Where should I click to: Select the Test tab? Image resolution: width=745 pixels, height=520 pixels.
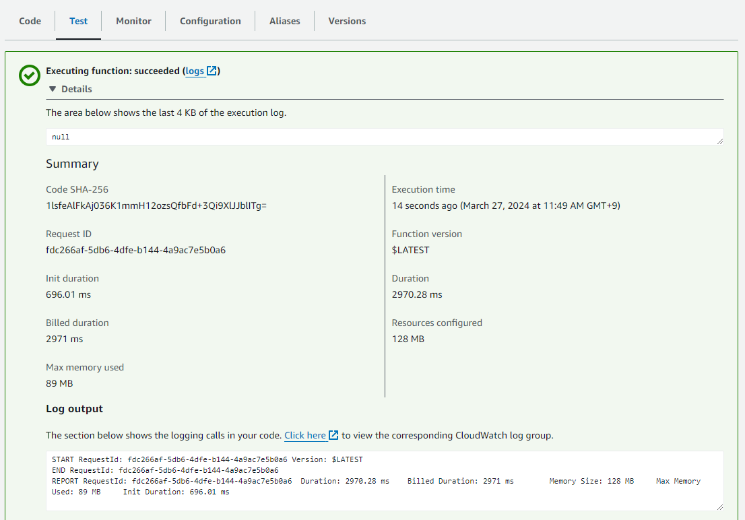[78, 21]
